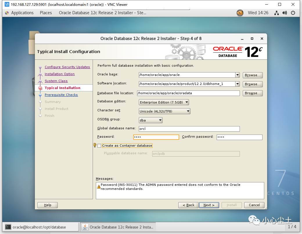This screenshot has width=302, height=234.
Task: Click the Configure Security Updates step link
Action: click(67, 67)
